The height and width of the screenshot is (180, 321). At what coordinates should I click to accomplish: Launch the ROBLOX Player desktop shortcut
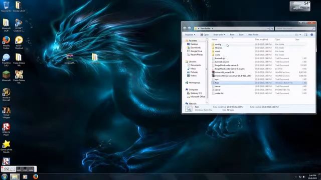6,129
